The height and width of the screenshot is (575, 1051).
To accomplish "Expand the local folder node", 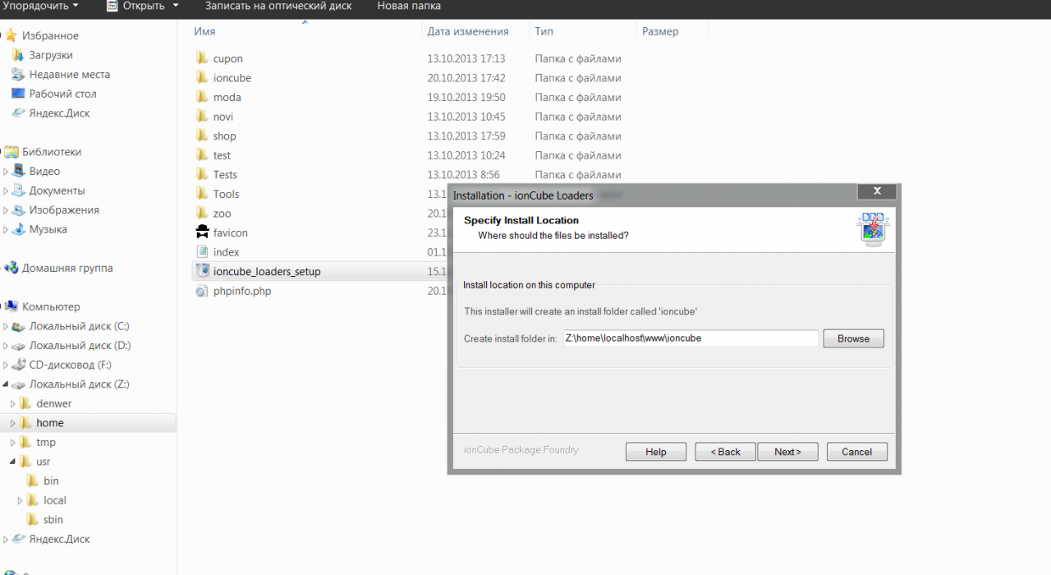I will 21,500.
